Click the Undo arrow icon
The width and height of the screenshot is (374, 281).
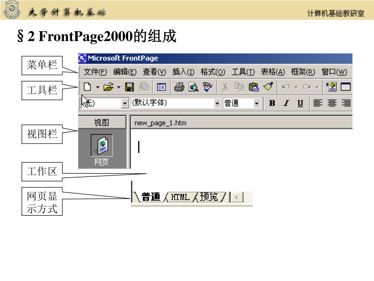(x=286, y=87)
